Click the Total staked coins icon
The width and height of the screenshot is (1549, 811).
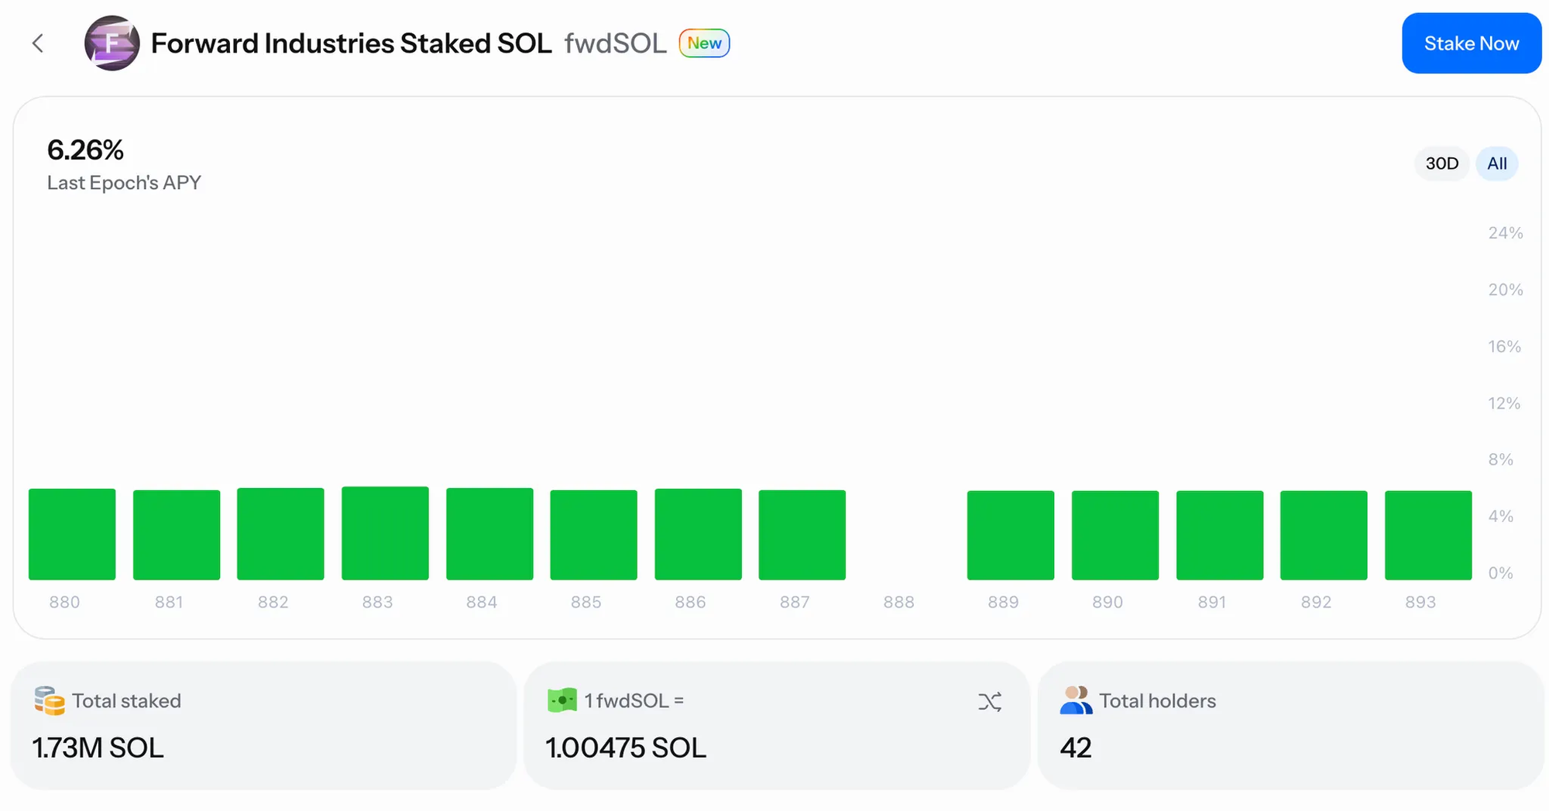click(x=49, y=701)
